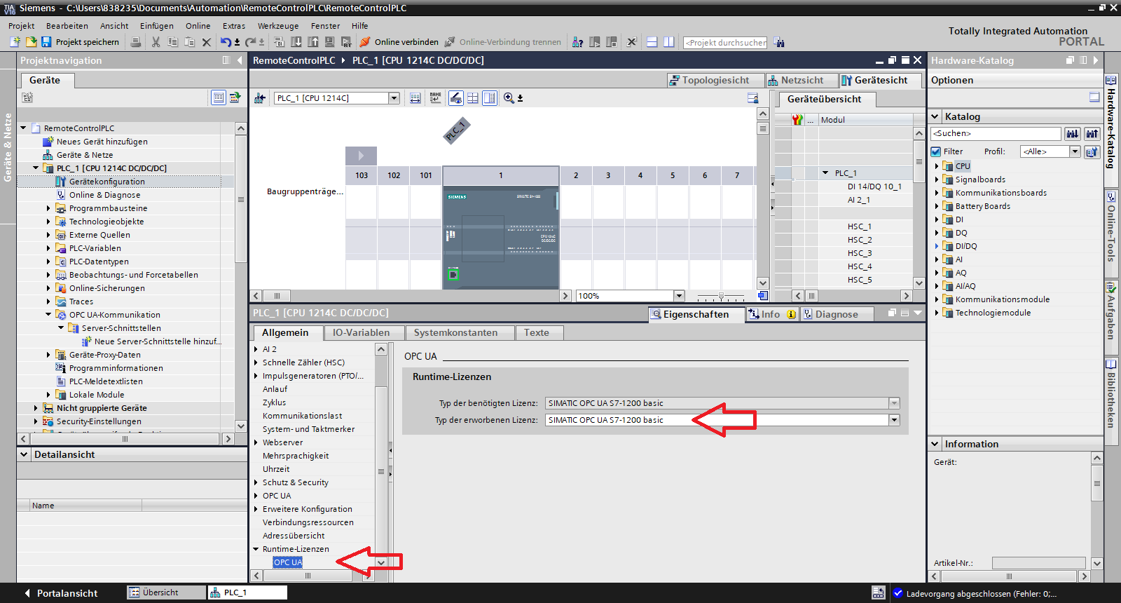Click 'Neues Gerät hinzufügen' in tree
The width and height of the screenshot is (1121, 603).
point(102,142)
